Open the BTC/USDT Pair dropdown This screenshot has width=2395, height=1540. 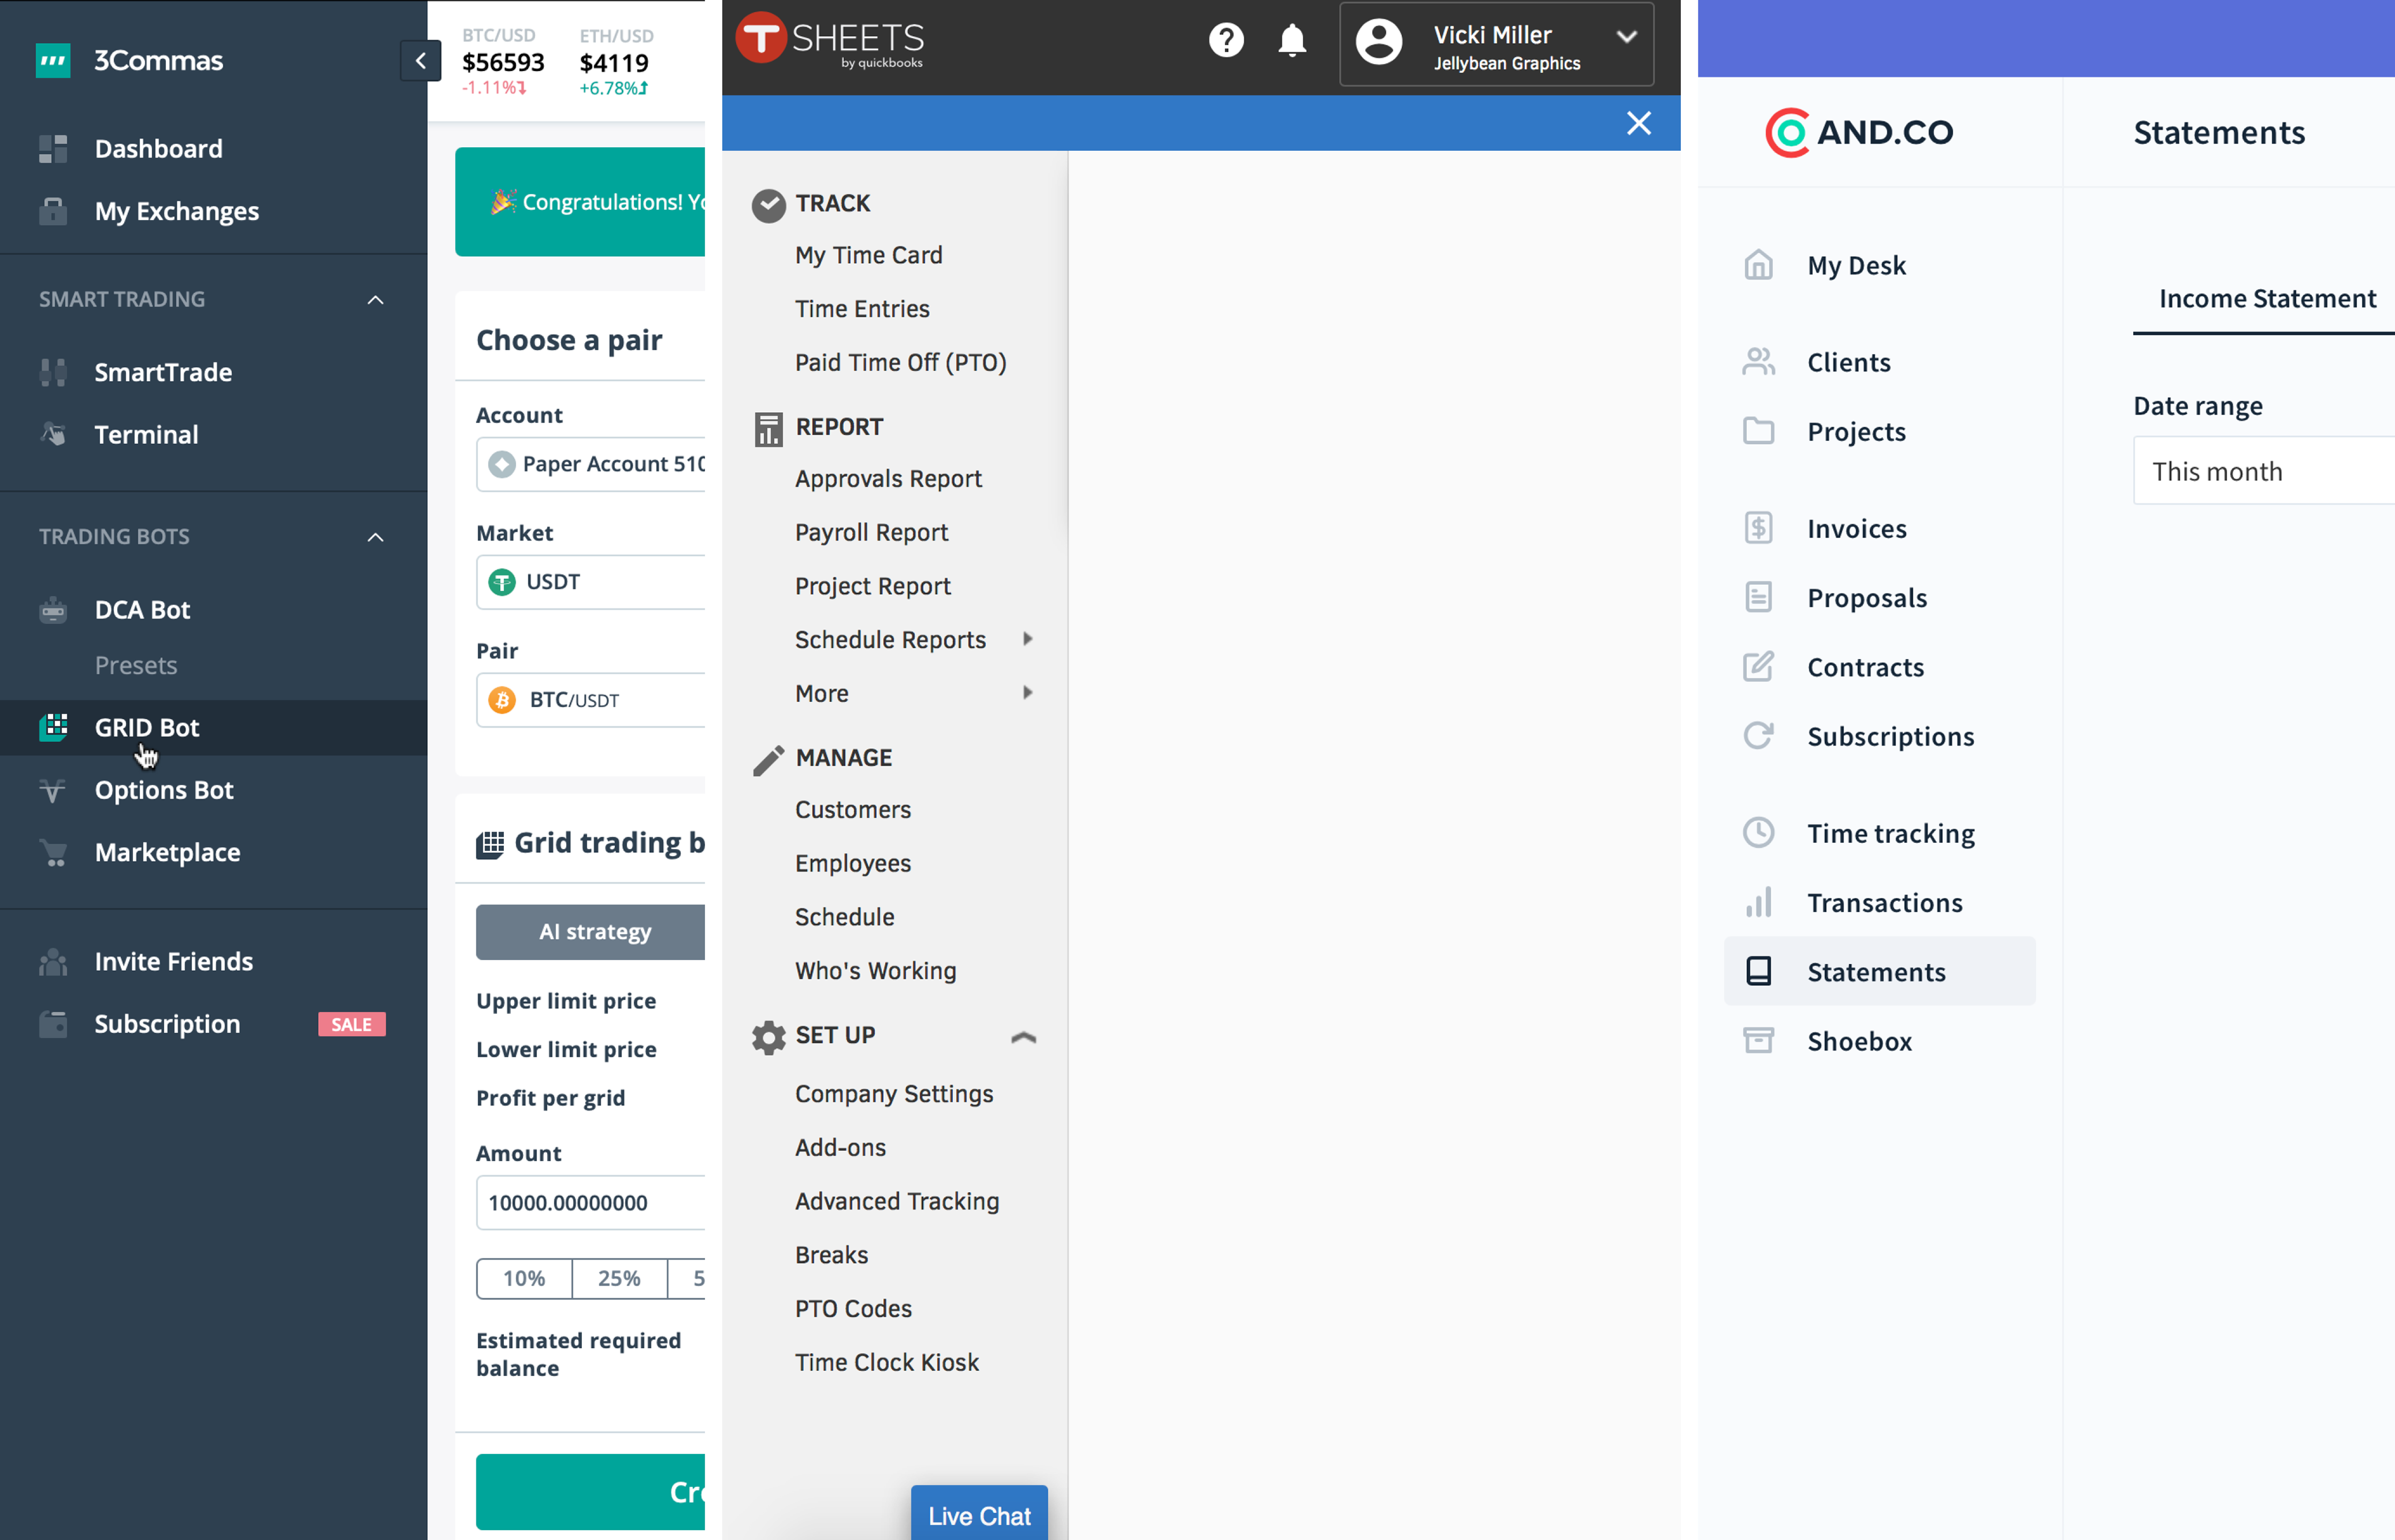click(x=590, y=700)
